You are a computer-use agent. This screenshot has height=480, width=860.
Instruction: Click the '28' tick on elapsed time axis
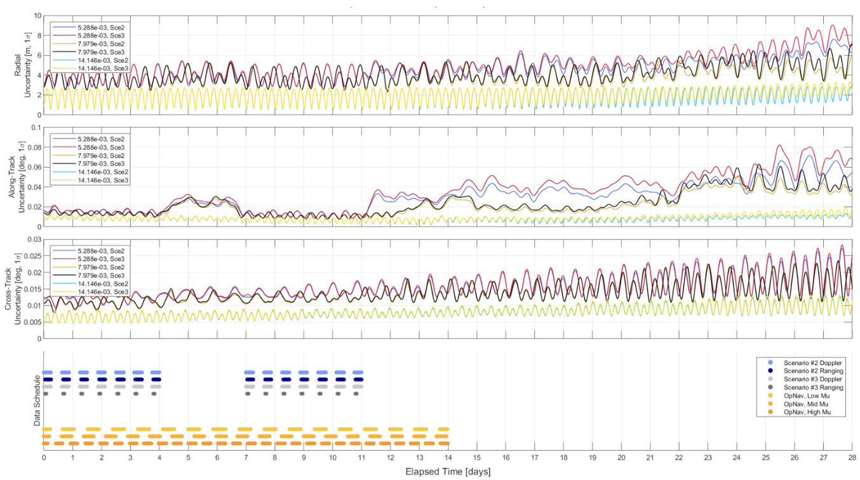(852, 458)
